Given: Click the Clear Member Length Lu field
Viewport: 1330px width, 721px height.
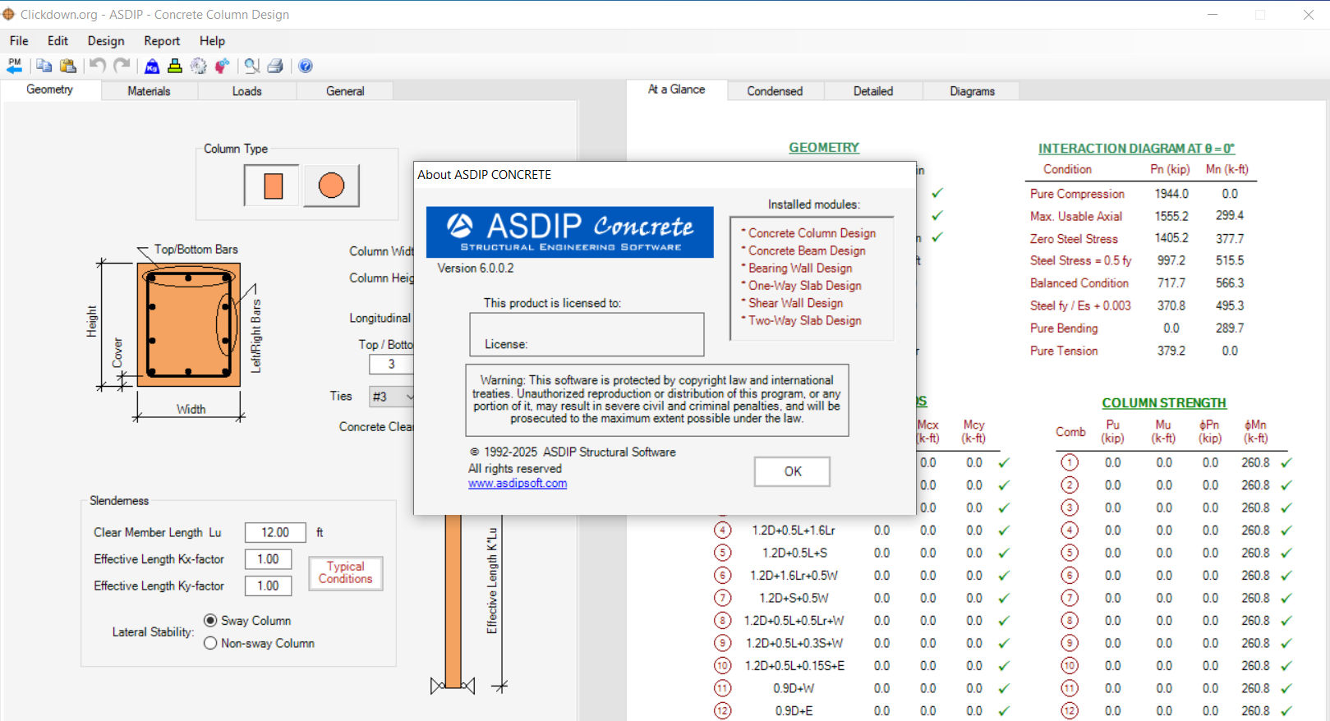Looking at the screenshot, I should [x=275, y=532].
